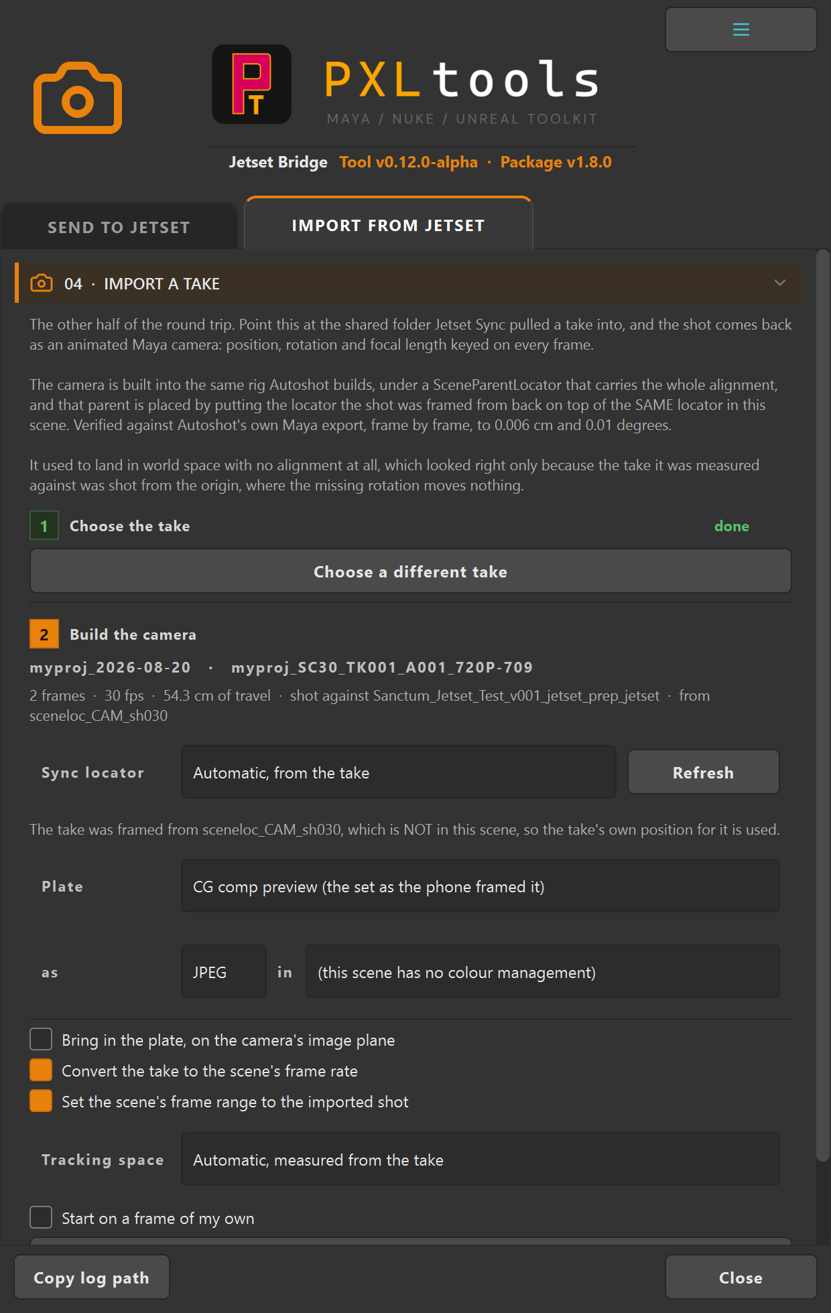Screen dimensions: 831x1313
Task: Click the Copy log path button
Action: click(x=92, y=1277)
